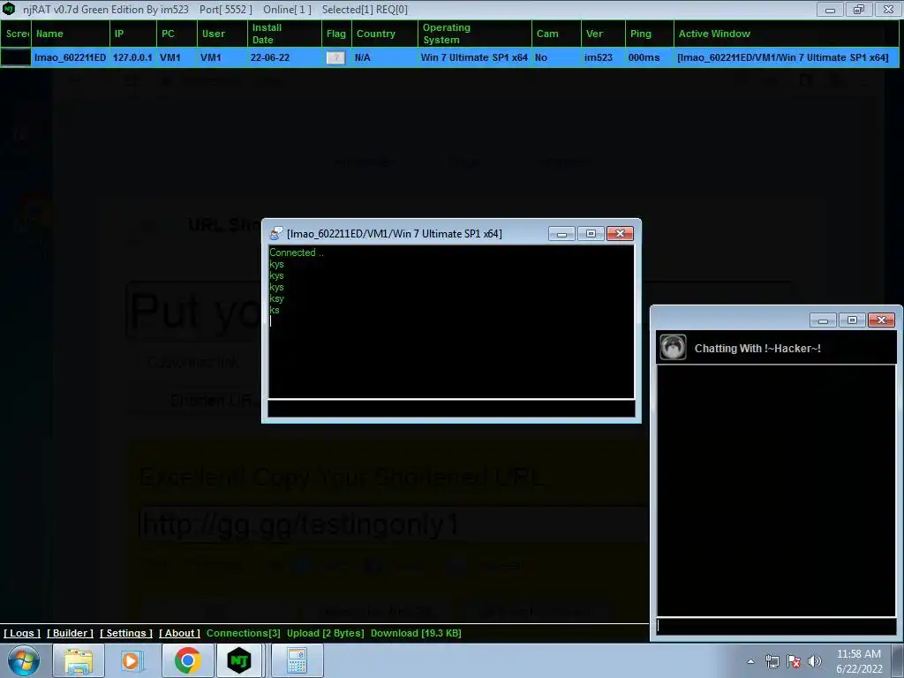
Task: Click the Action Center flag tray icon
Action: [794, 661]
